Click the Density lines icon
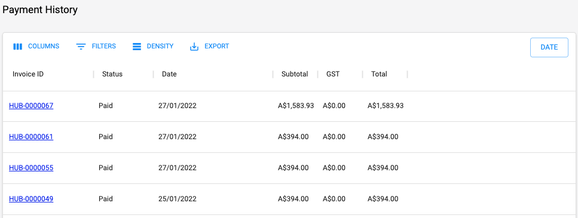 click(137, 47)
